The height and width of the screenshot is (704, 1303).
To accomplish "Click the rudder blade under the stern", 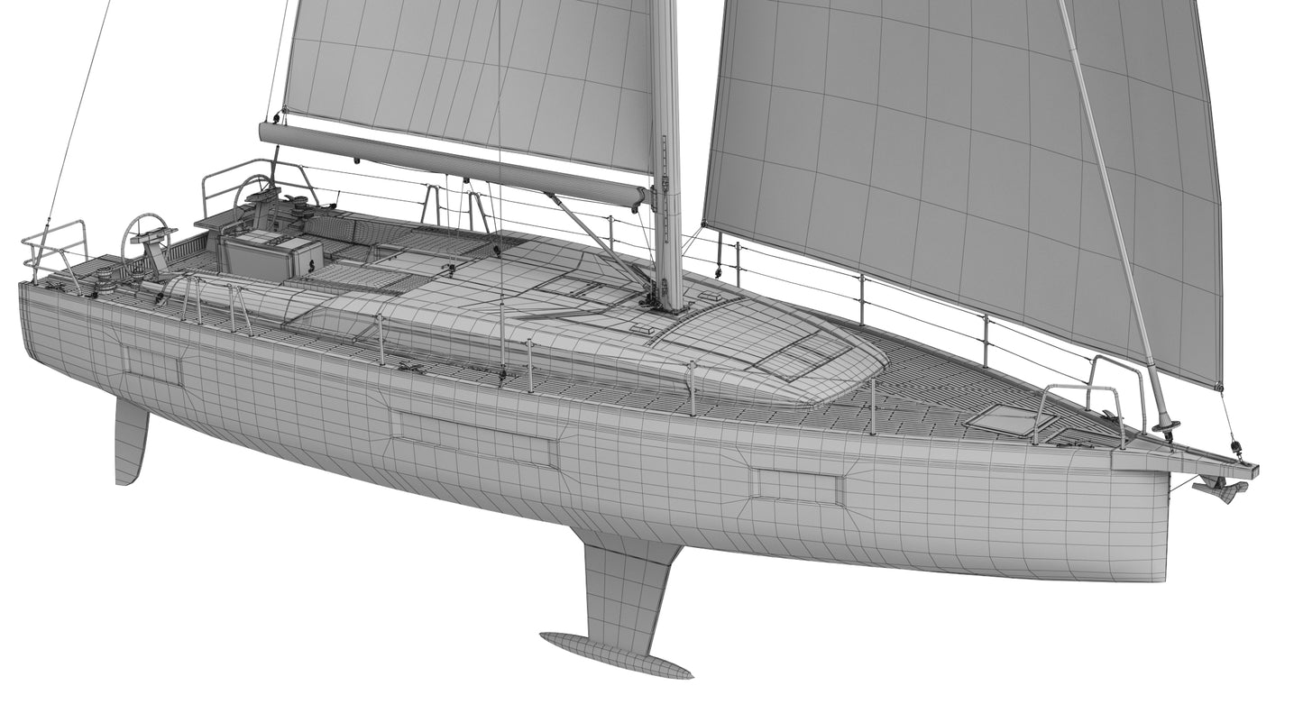I will coord(131,442).
